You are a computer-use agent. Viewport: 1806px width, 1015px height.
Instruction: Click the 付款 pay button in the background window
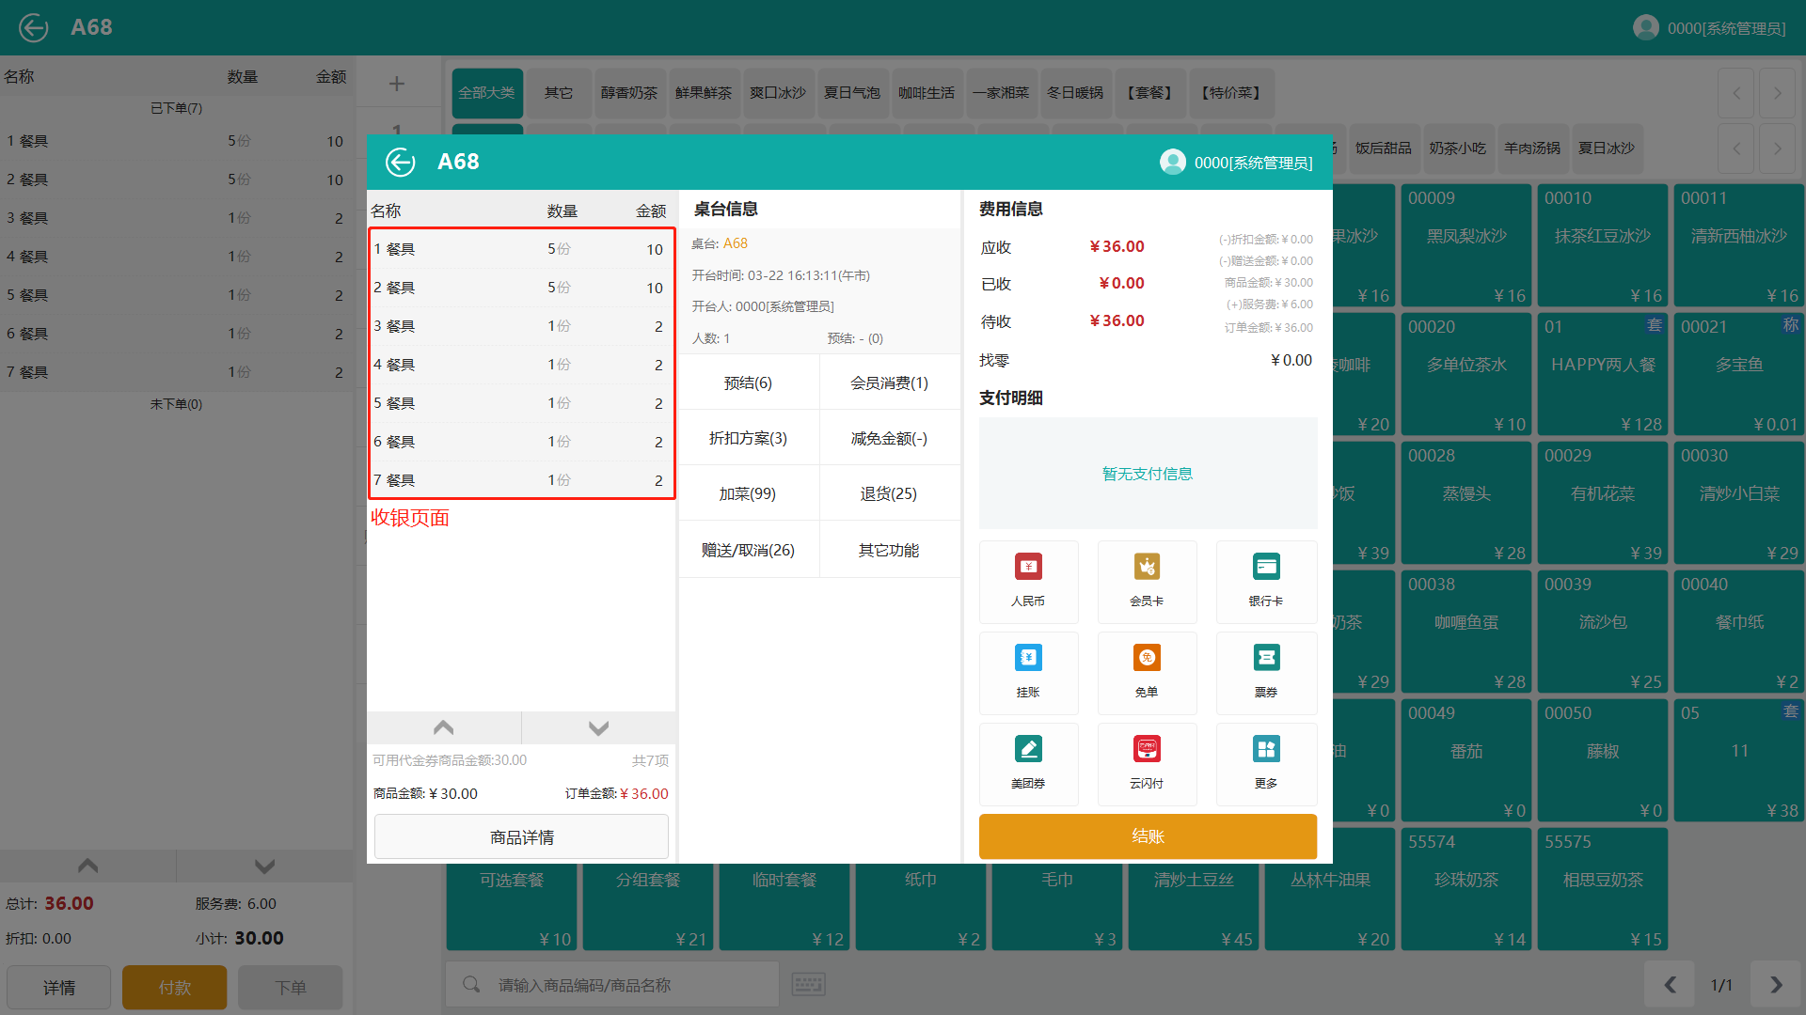tap(175, 987)
